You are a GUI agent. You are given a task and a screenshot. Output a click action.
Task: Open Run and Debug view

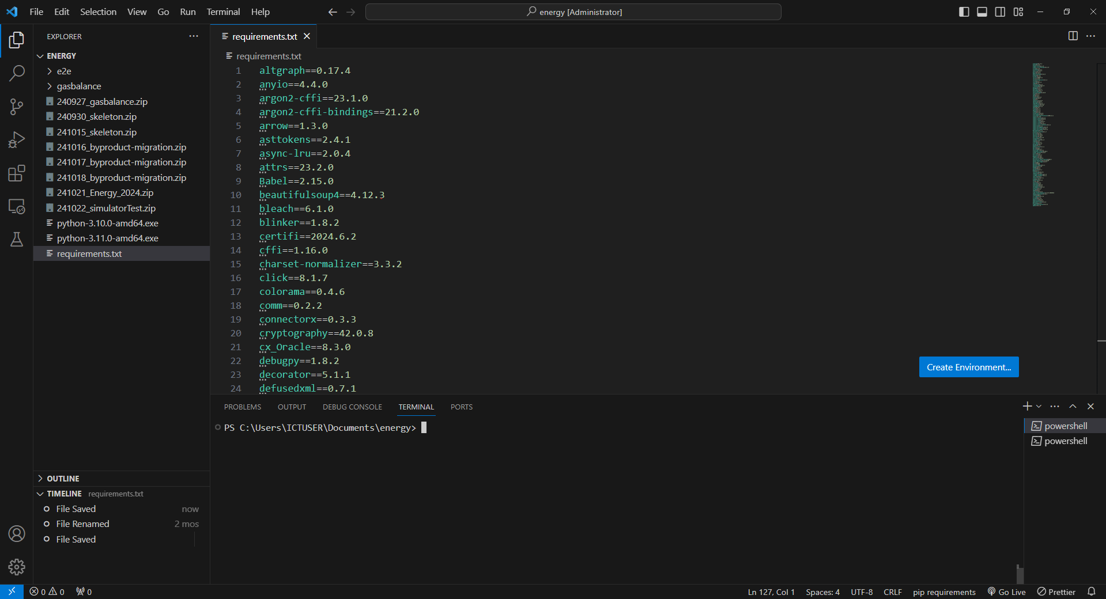17,140
